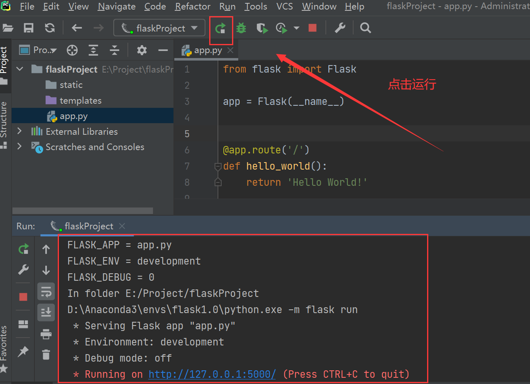Open the Code menu
530x384 pixels.
(155, 7)
